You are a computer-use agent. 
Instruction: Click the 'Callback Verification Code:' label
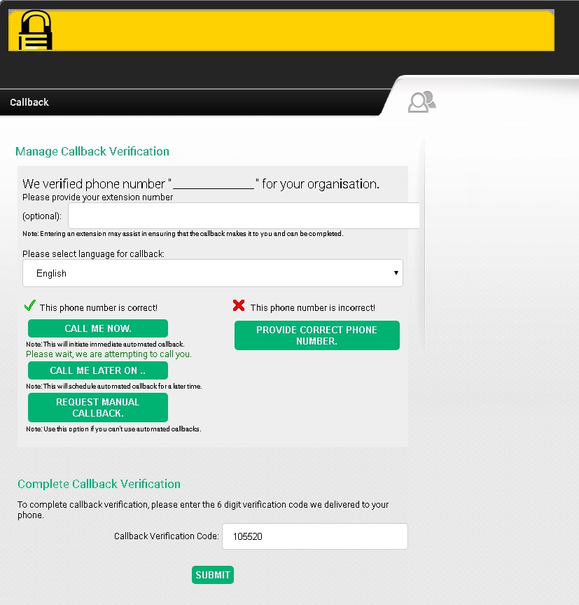point(166,536)
